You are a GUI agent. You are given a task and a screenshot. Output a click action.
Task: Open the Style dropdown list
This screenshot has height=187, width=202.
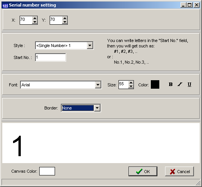(90, 45)
